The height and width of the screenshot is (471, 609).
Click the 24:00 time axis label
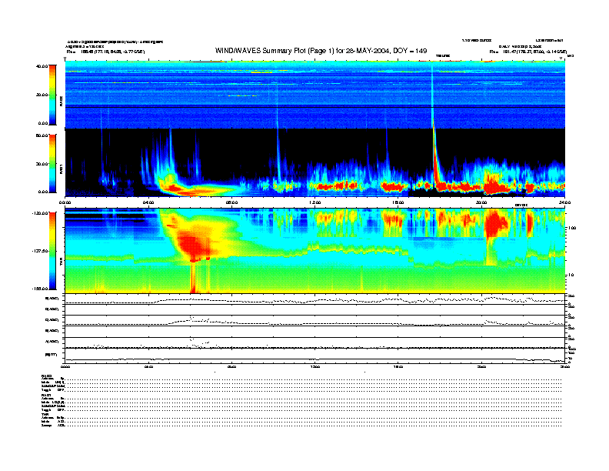[564, 202]
